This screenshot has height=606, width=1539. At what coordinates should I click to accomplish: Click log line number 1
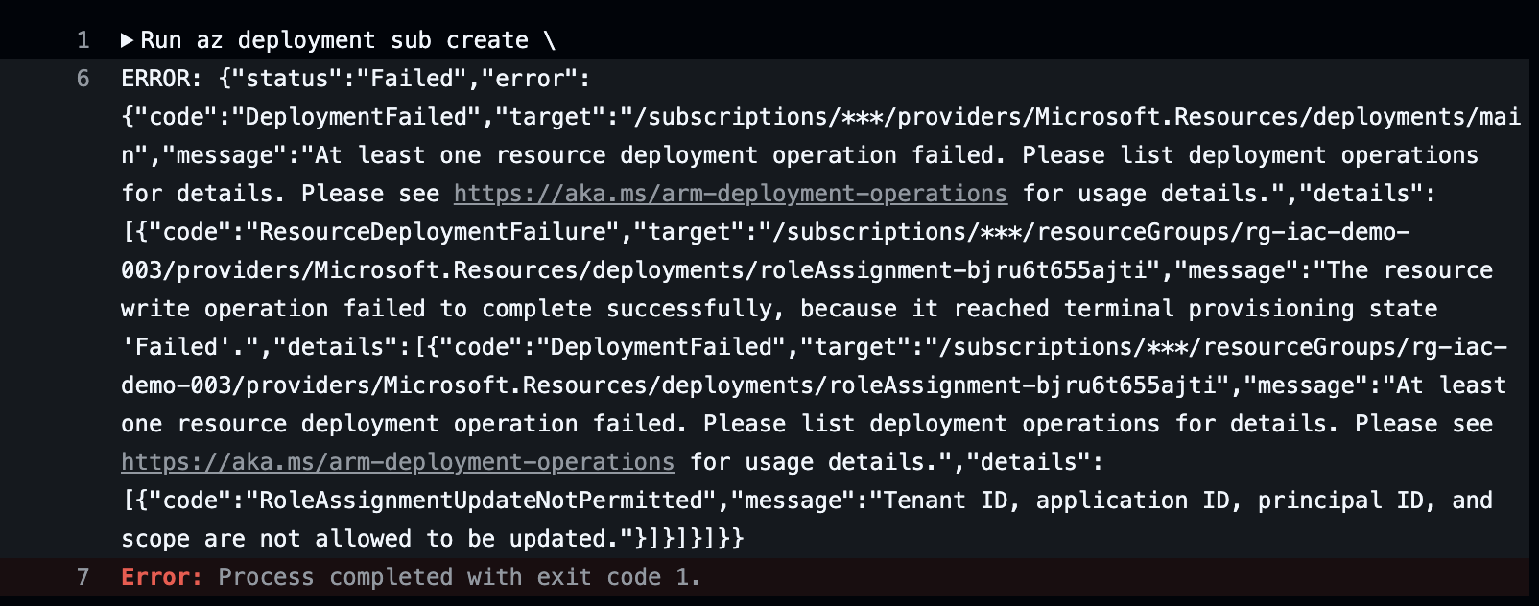point(83,40)
